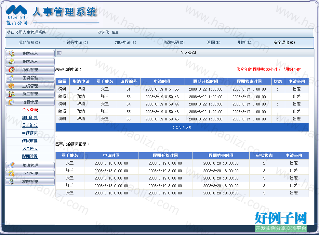319x235 pixels.
Task: Click 编辑 for leave number 55
Action: point(62,111)
